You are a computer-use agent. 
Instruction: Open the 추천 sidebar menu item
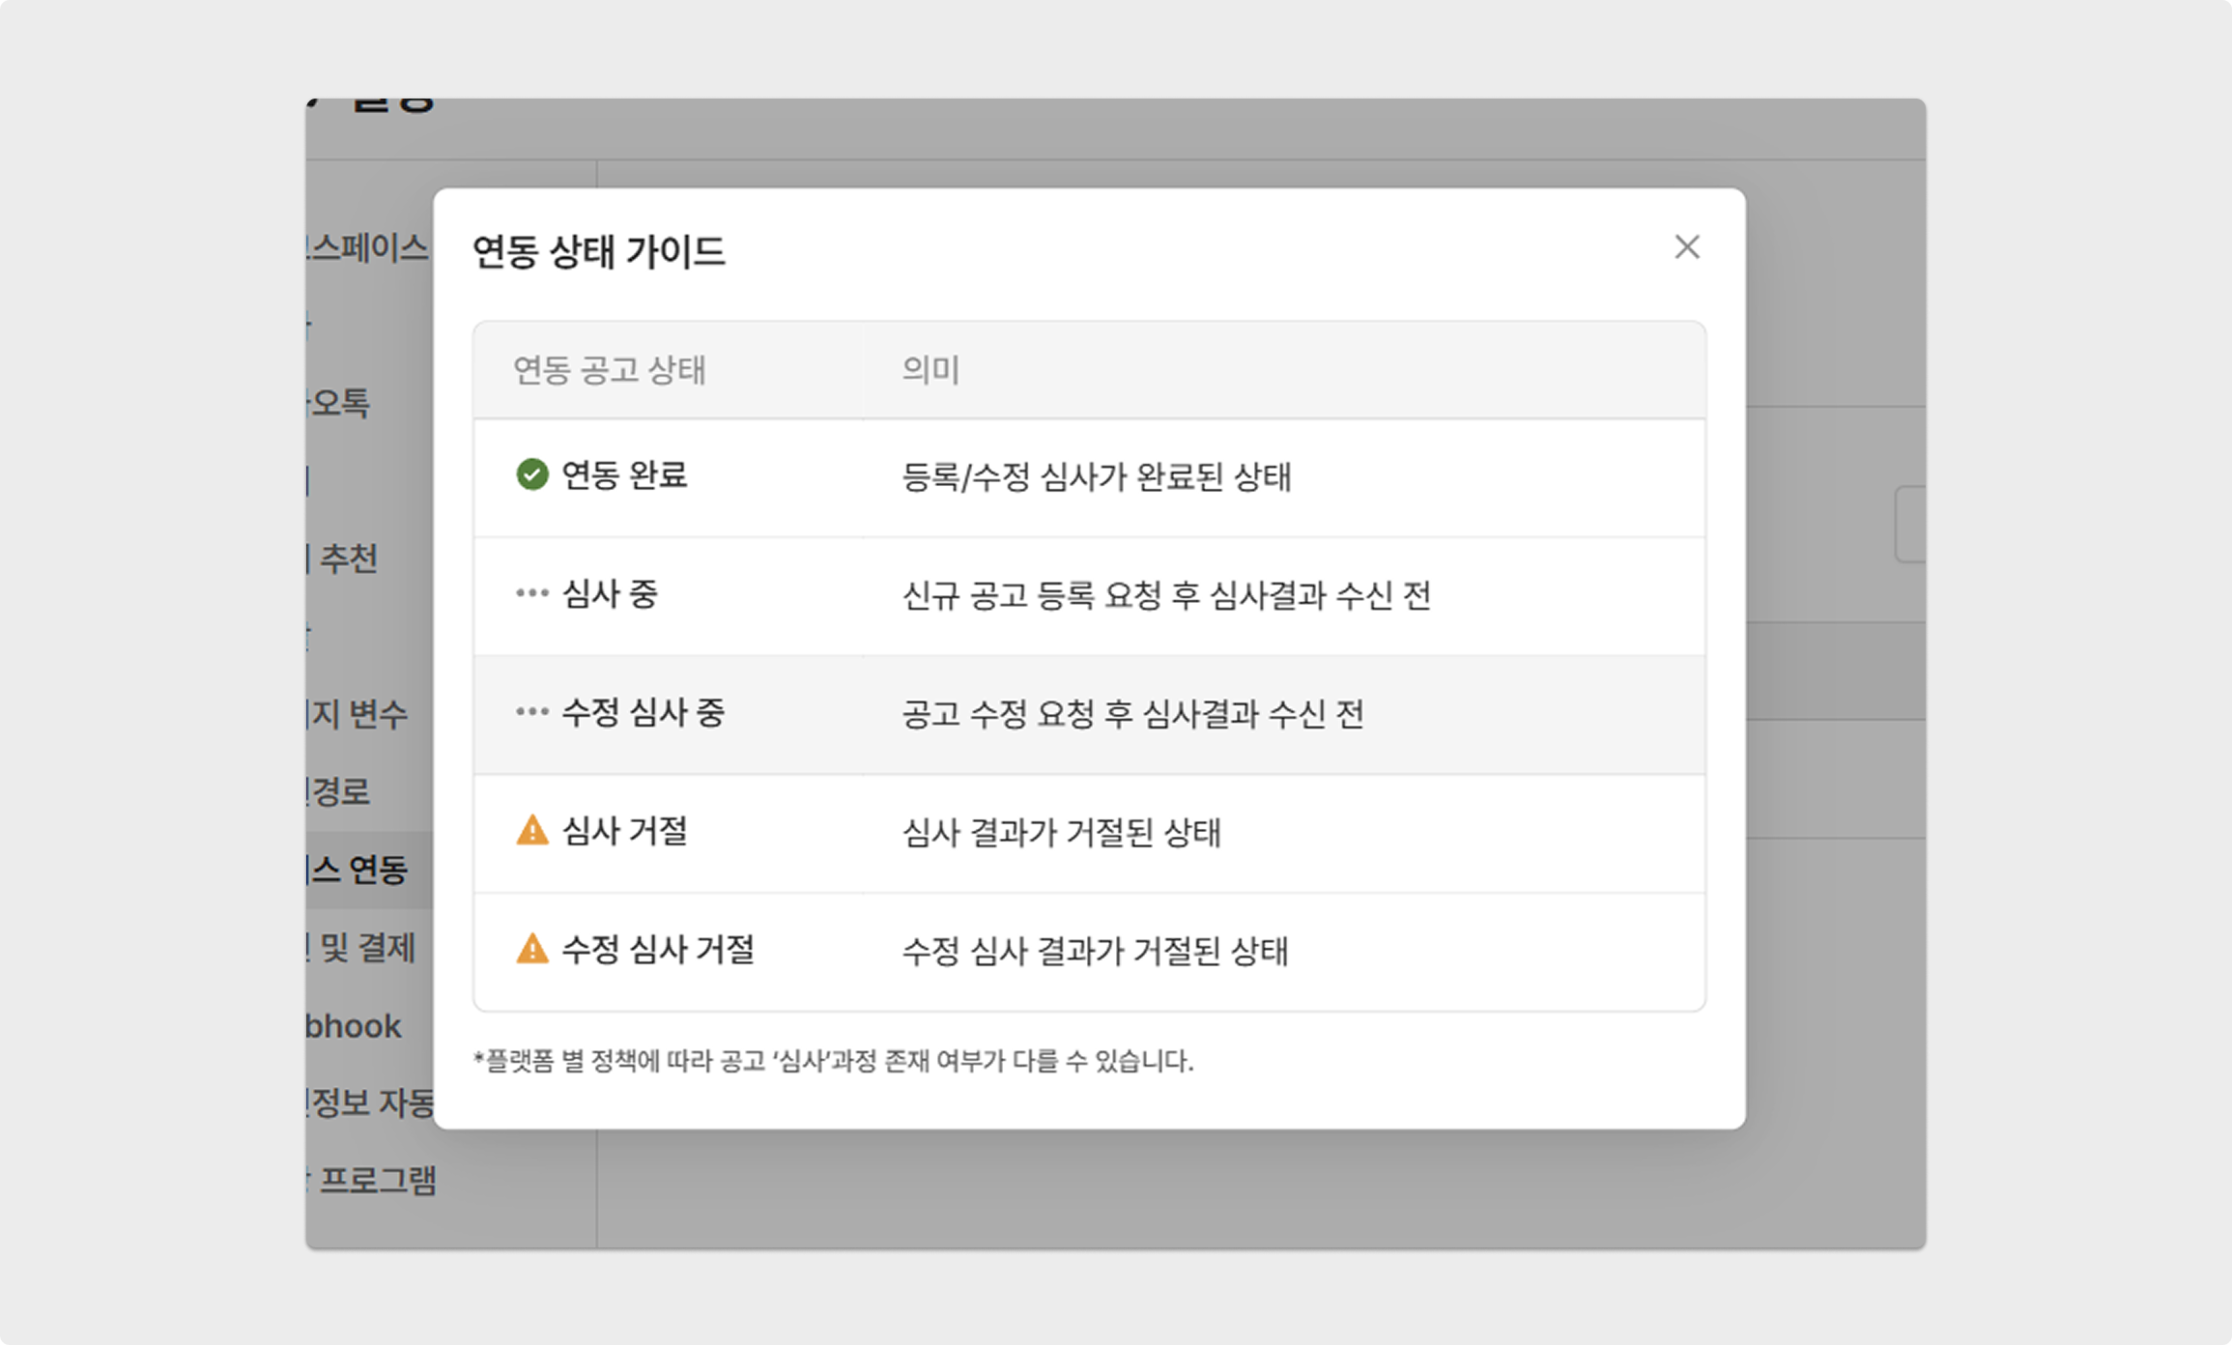pos(348,558)
